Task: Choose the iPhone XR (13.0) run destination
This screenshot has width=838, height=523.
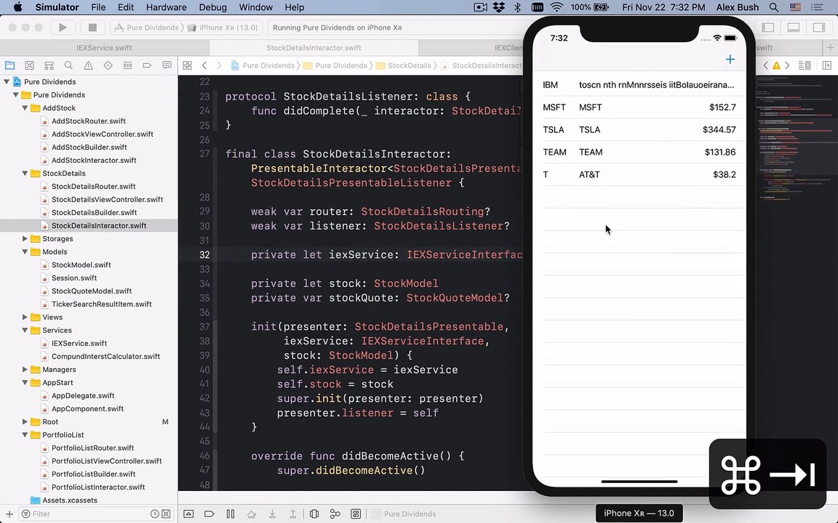Action: tap(223, 27)
